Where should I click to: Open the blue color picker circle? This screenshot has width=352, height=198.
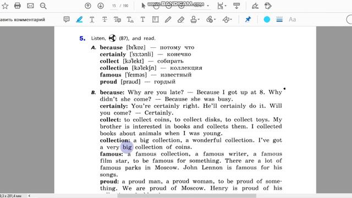267,20
